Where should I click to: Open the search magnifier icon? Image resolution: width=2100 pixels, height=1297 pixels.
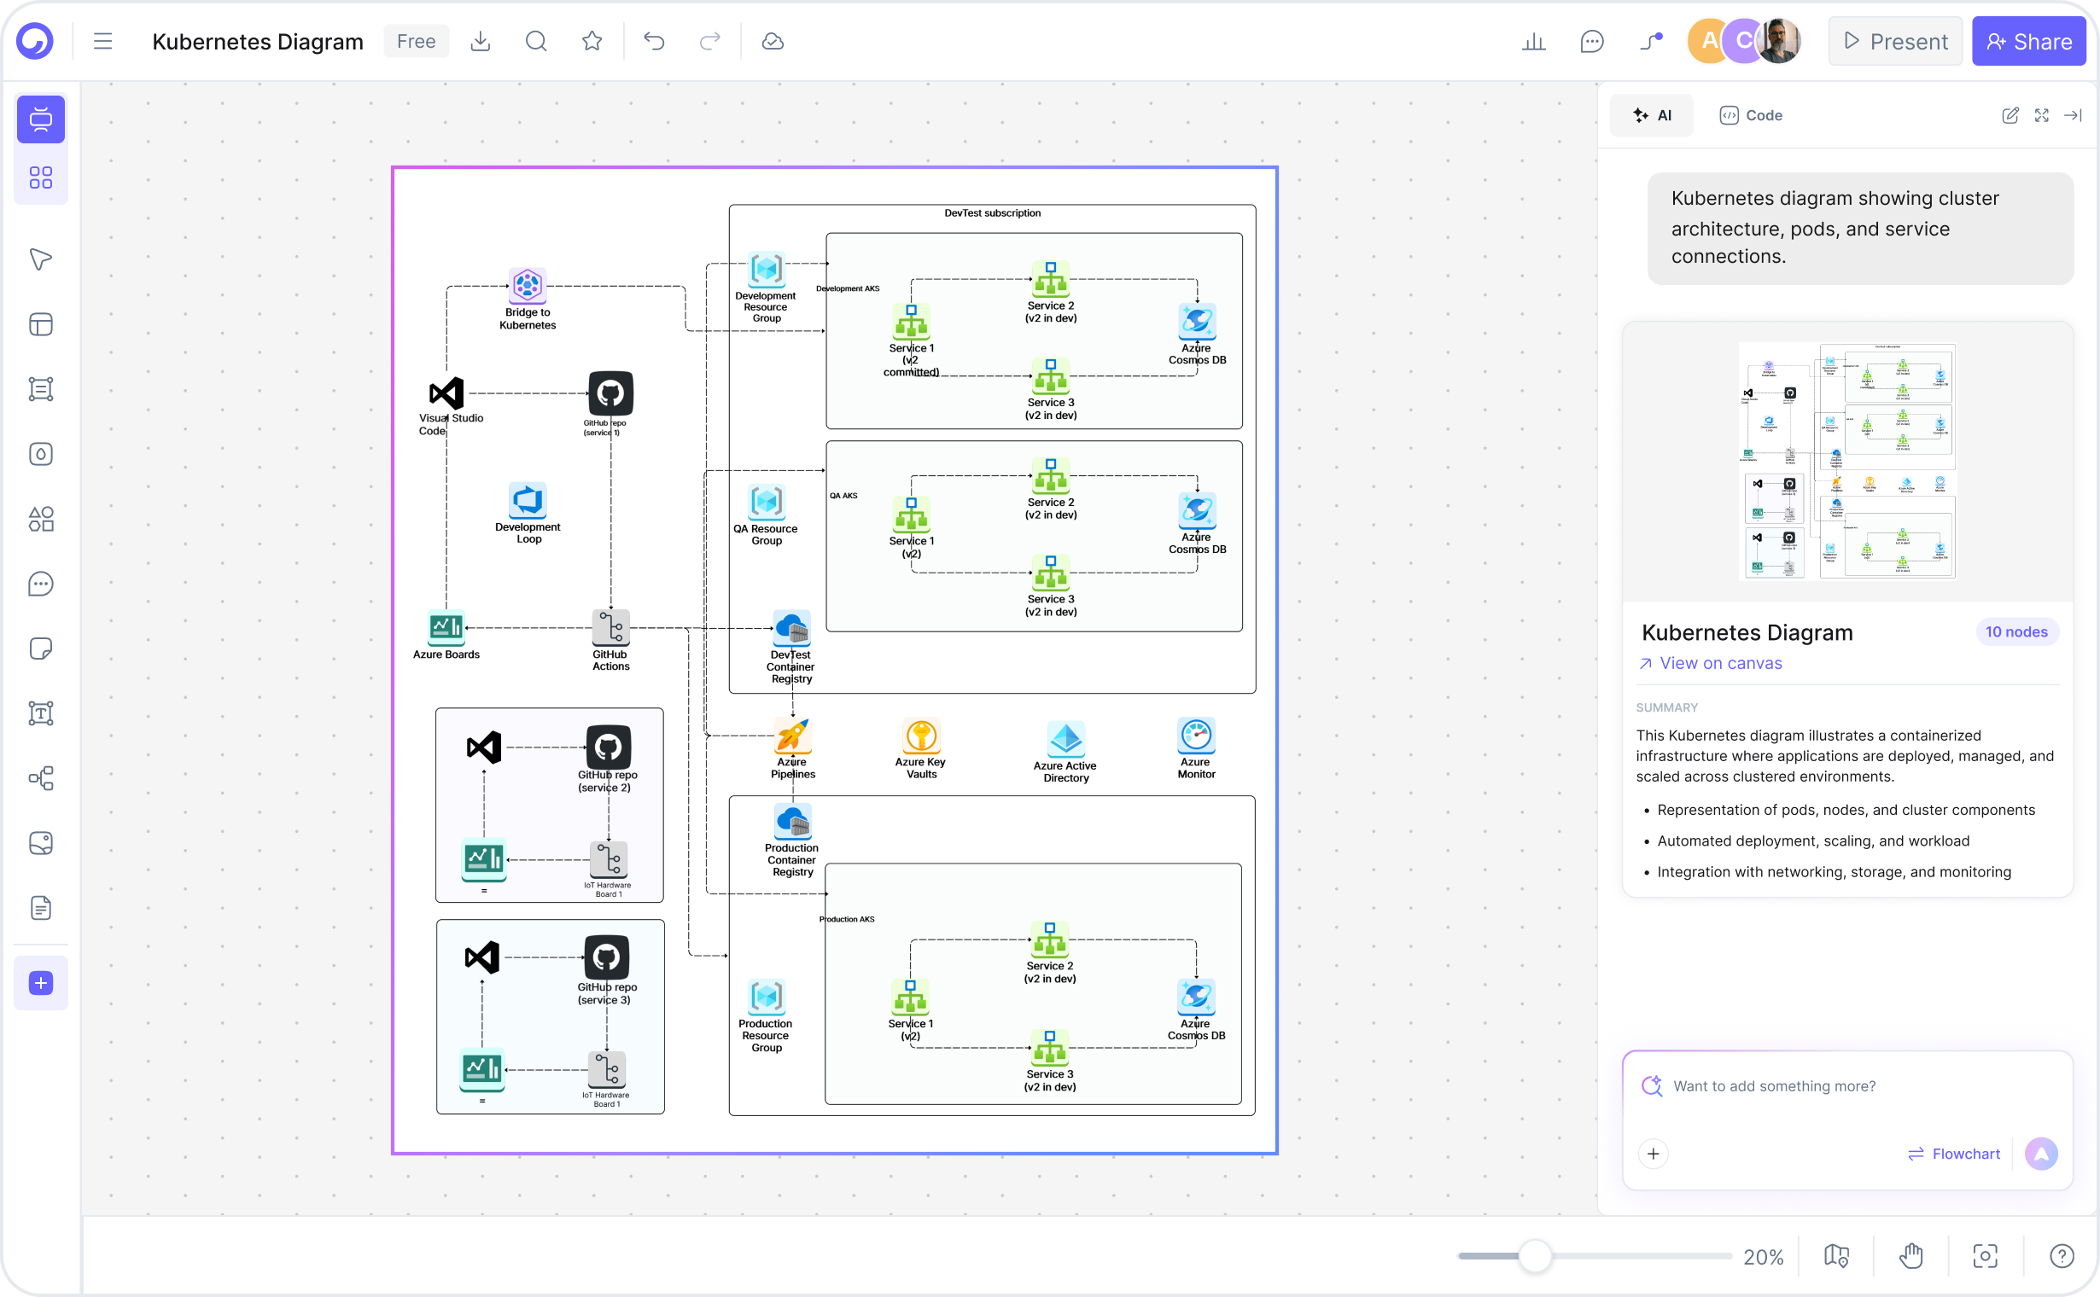tap(536, 41)
